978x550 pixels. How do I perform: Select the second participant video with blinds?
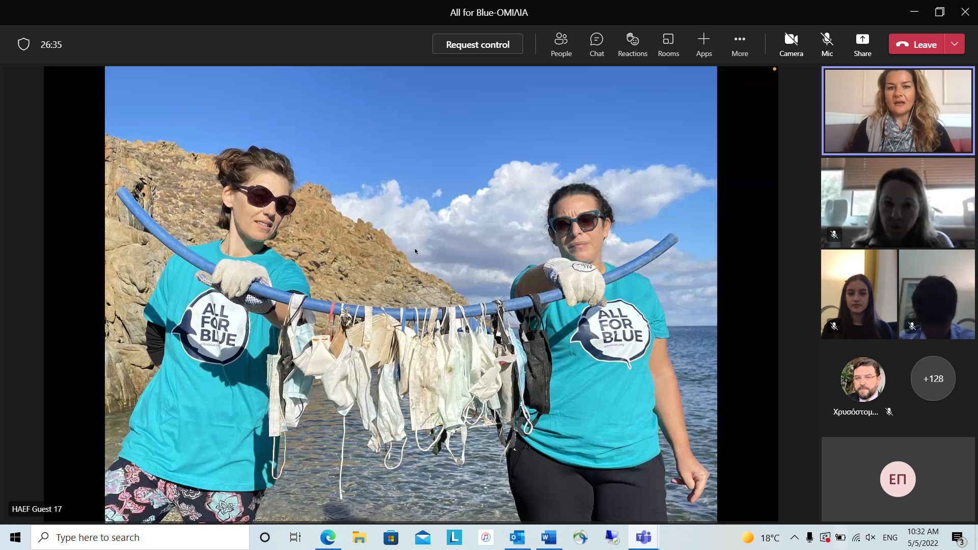(x=898, y=203)
